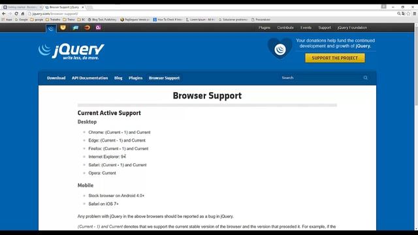Viewport: 418px width, 235px height.
Task: Click the Current Active Support heading
Action: [109, 113]
